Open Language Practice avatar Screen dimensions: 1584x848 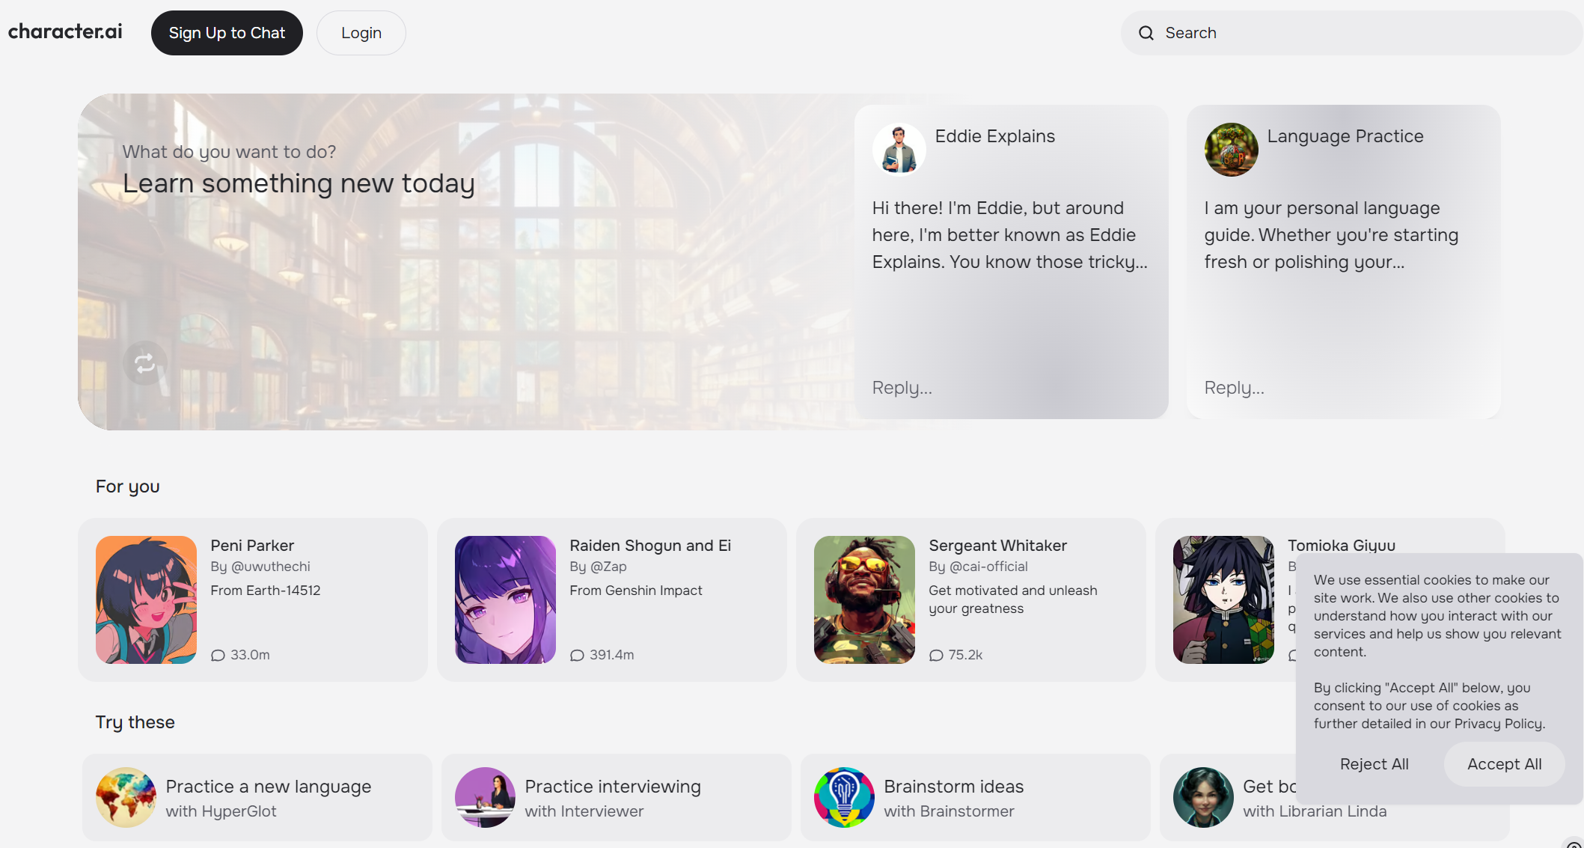coord(1231,150)
